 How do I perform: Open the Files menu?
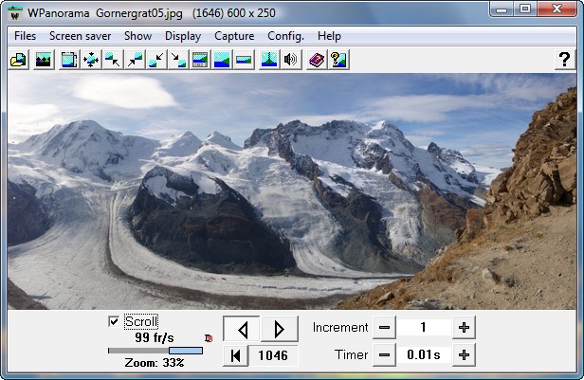point(26,36)
